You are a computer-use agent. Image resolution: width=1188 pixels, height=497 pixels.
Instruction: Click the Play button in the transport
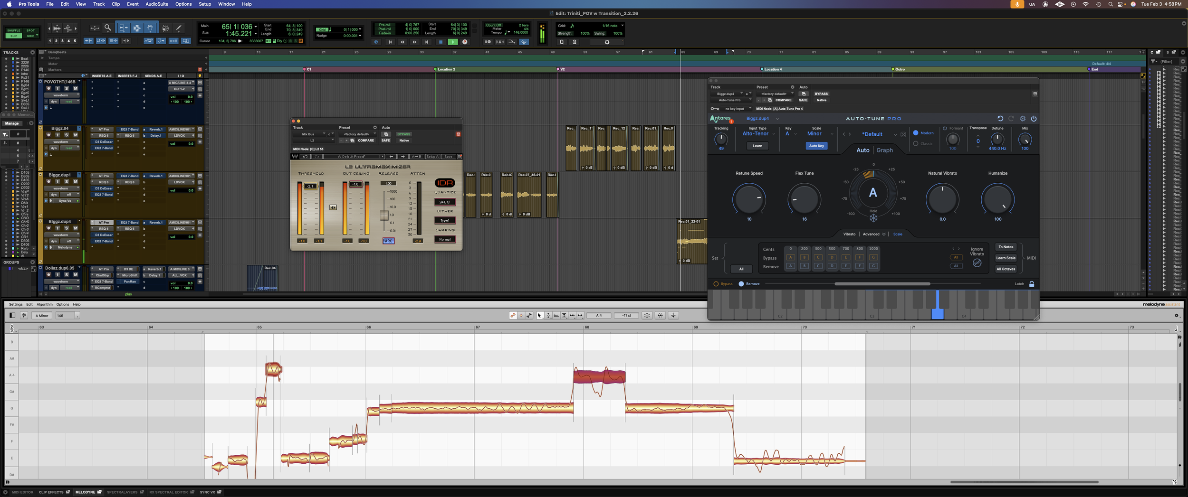click(x=453, y=42)
